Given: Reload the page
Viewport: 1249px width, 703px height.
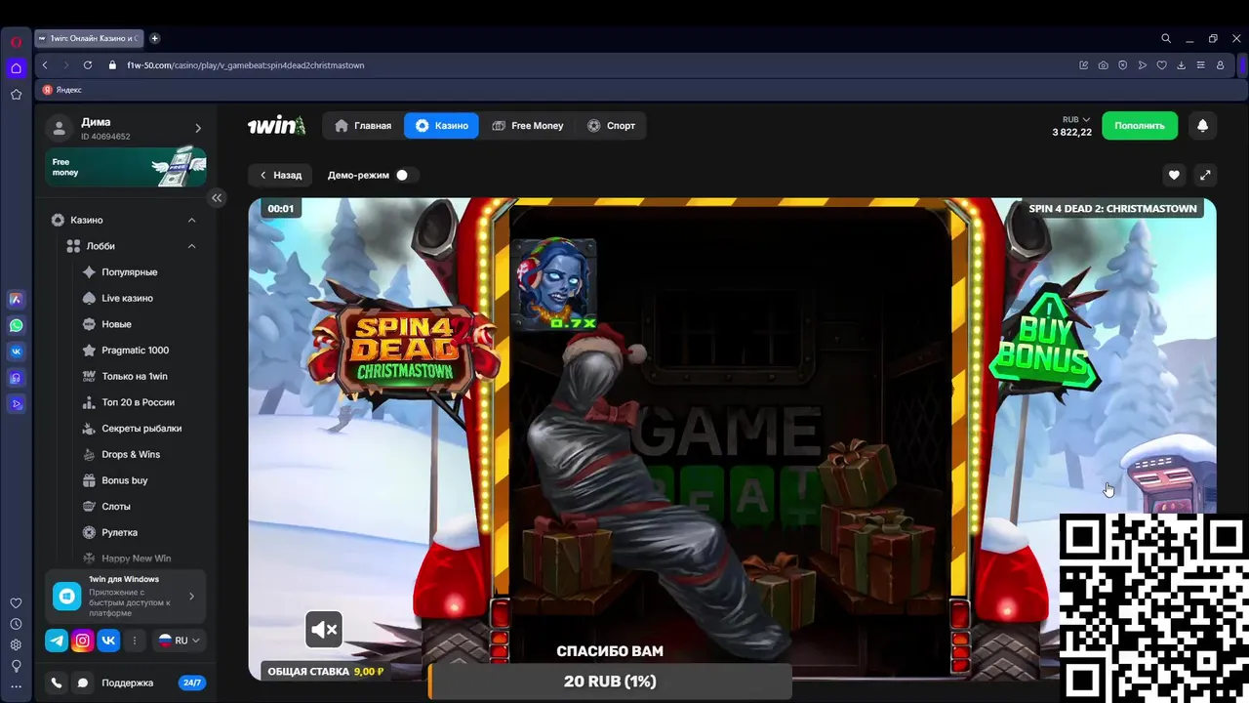Looking at the screenshot, I should [88, 65].
